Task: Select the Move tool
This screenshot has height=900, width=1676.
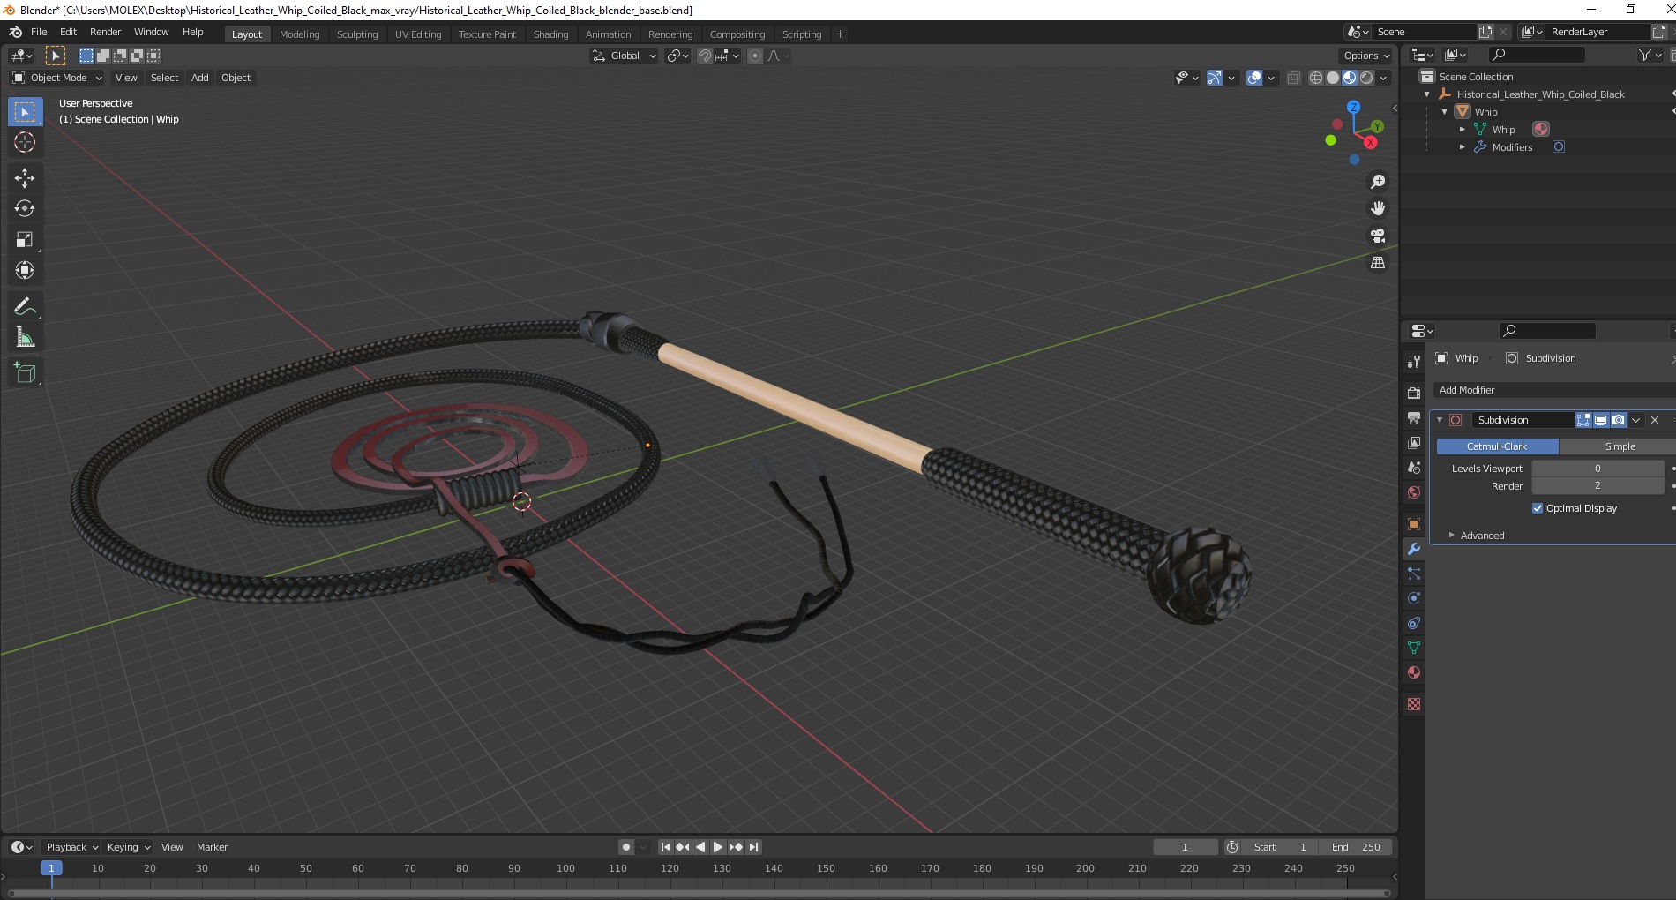Action: point(25,177)
